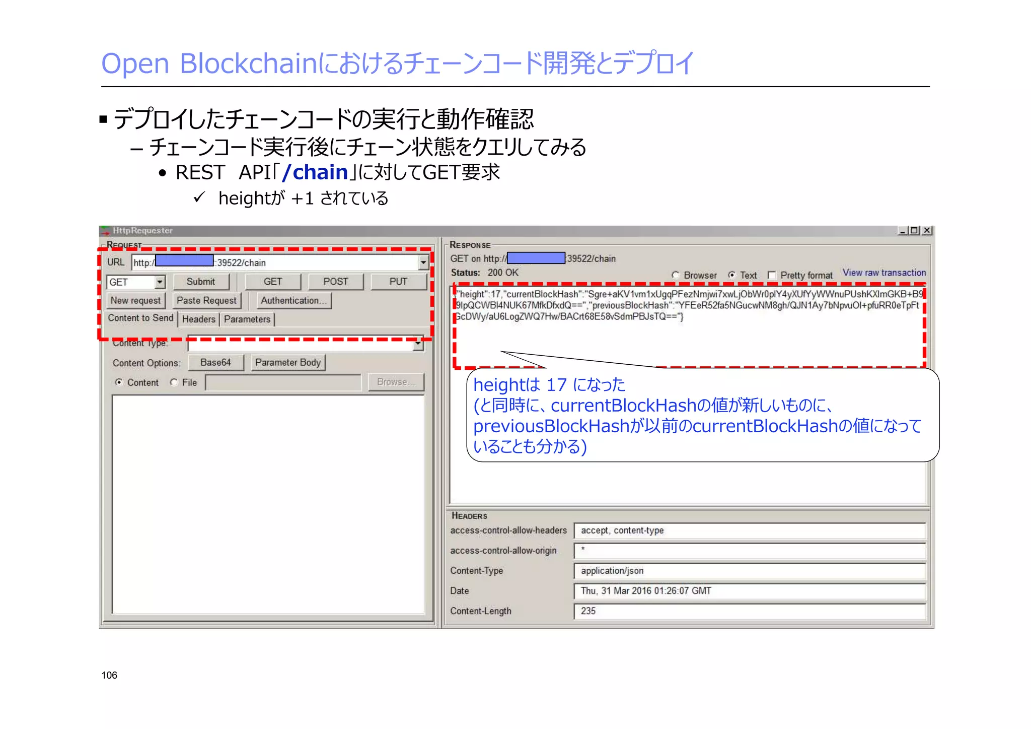Expand the URL history dropdown arrow
The width and height of the screenshot is (1031, 729).
tap(423, 262)
